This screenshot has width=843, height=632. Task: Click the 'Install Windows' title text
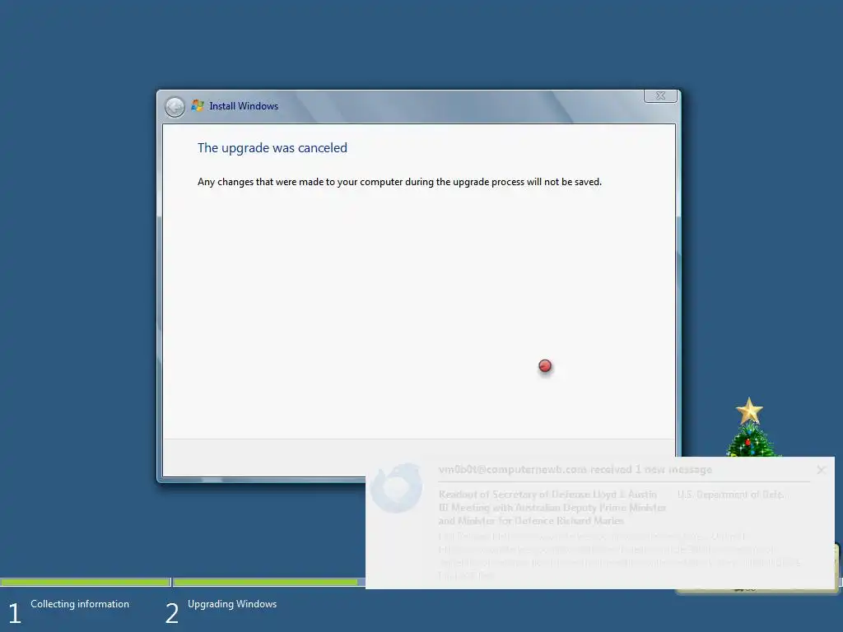point(244,106)
